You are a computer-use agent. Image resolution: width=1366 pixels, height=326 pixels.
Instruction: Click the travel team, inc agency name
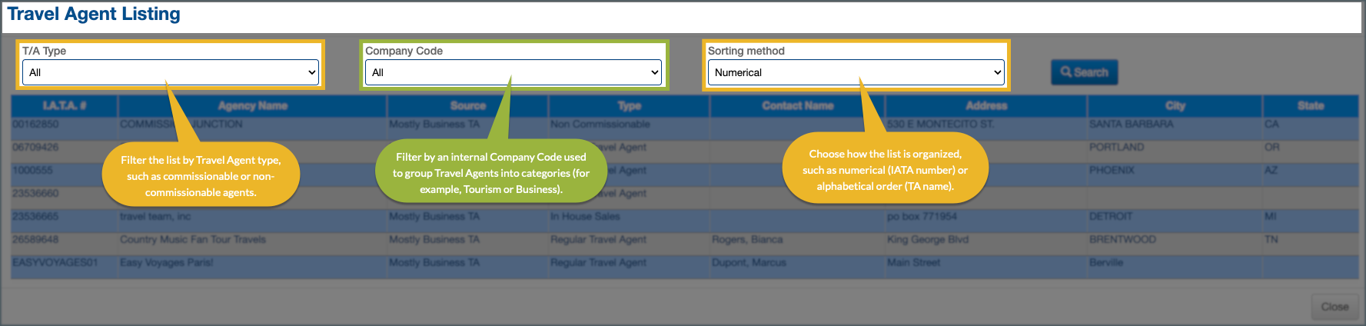[x=155, y=217]
